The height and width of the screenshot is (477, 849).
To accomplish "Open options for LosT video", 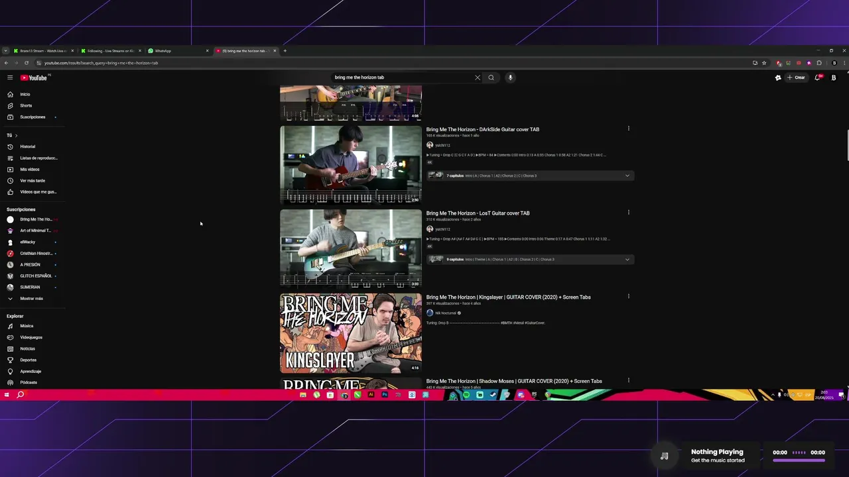I will [x=628, y=213].
